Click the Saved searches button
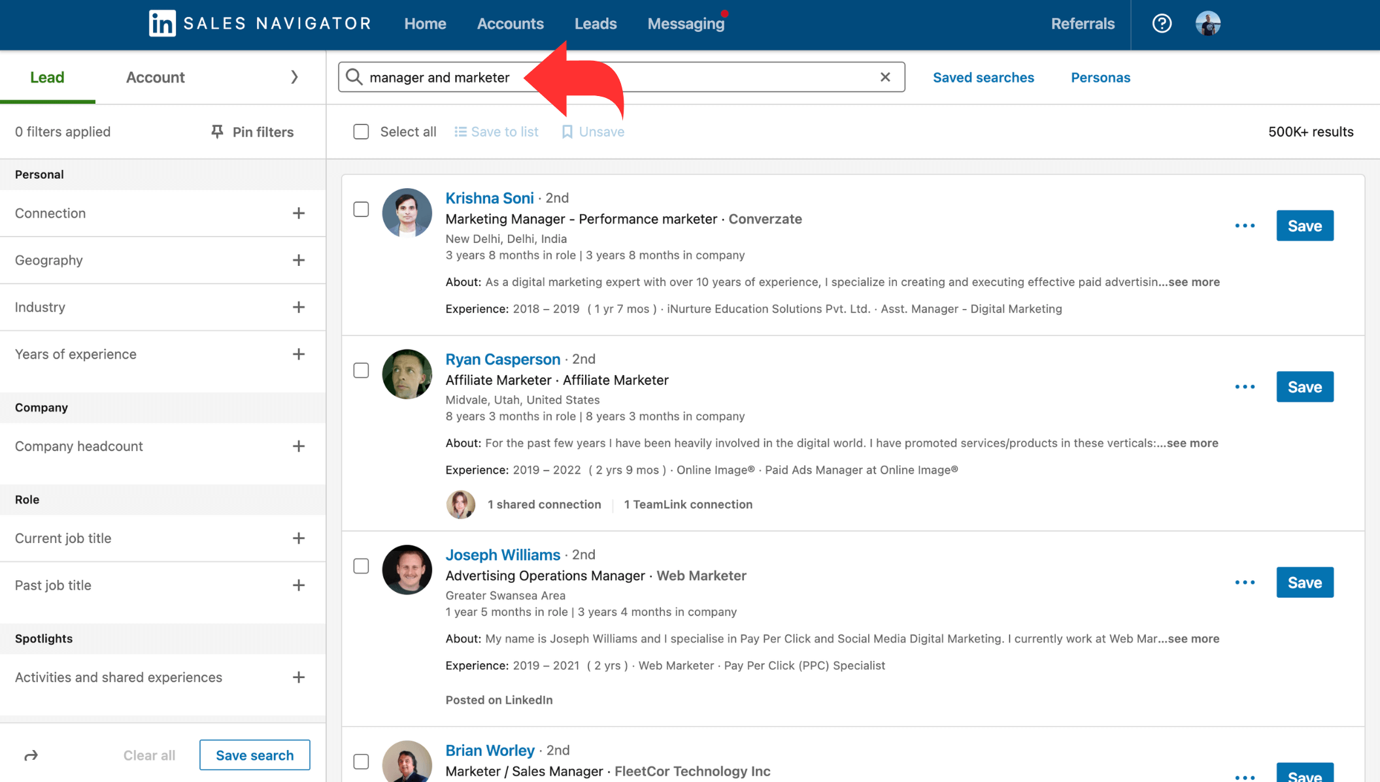This screenshot has width=1380, height=782. [x=983, y=78]
